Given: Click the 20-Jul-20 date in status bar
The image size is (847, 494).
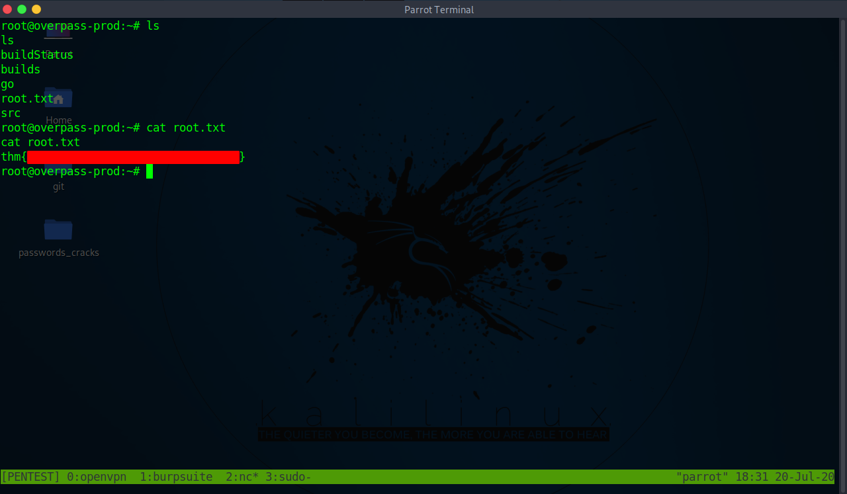Looking at the screenshot, I should (x=805, y=477).
